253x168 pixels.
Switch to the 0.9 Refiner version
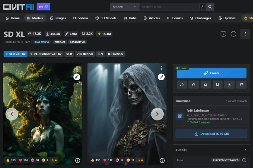click(116, 54)
